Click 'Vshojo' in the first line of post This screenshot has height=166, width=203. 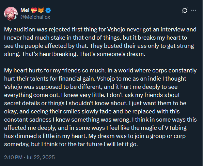point(116,30)
